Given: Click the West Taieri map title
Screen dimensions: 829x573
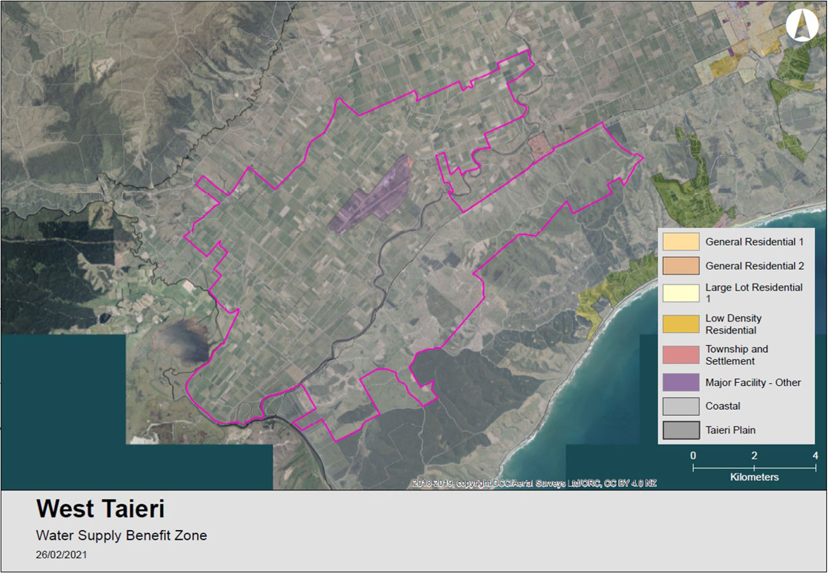Looking at the screenshot, I should (x=100, y=509).
